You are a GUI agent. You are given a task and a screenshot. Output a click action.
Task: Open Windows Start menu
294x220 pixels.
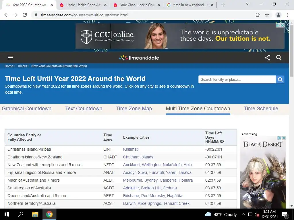pos(7,214)
